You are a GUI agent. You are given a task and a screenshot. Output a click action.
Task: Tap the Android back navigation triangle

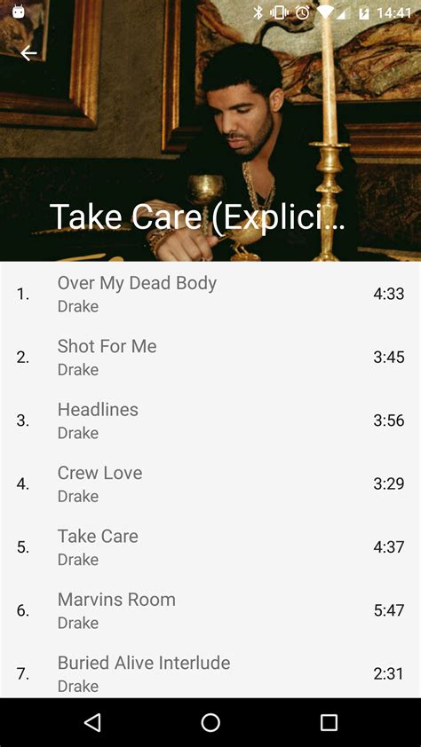pyautogui.click(x=92, y=722)
